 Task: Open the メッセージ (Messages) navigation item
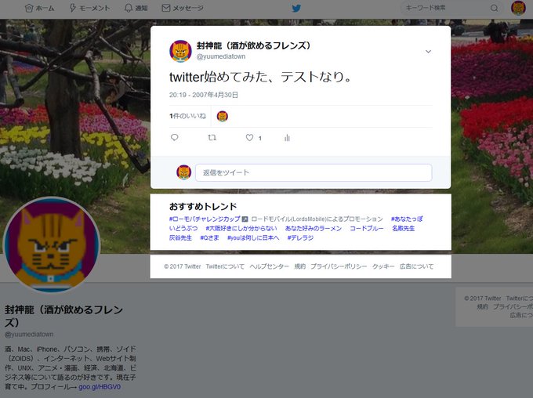coord(183,8)
